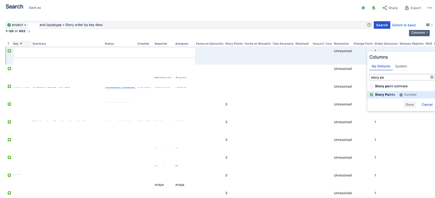The width and height of the screenshot is (435, 198).
Task: Sort by the Story Points column header
Action: (x=234, y=44)
